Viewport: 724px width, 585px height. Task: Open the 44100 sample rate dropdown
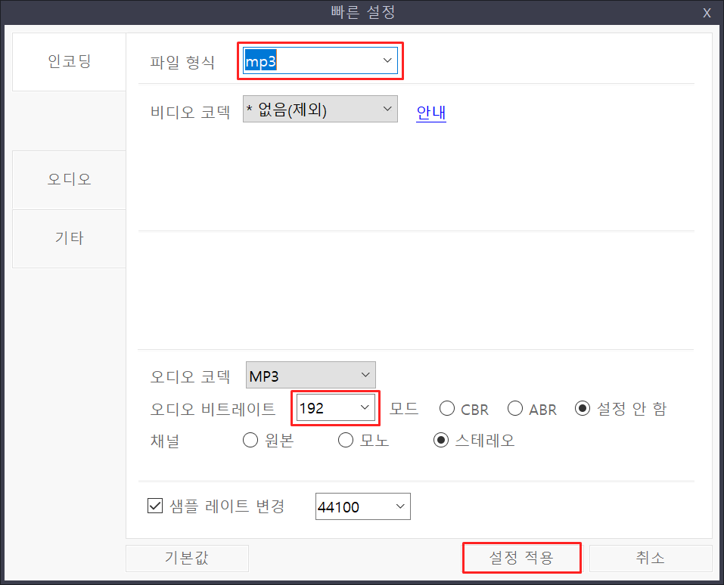point(363,506)
